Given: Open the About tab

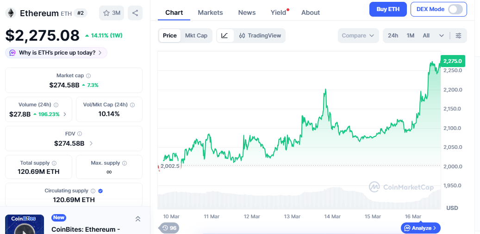Looking at the screenshot, I should tap(311, 12).
